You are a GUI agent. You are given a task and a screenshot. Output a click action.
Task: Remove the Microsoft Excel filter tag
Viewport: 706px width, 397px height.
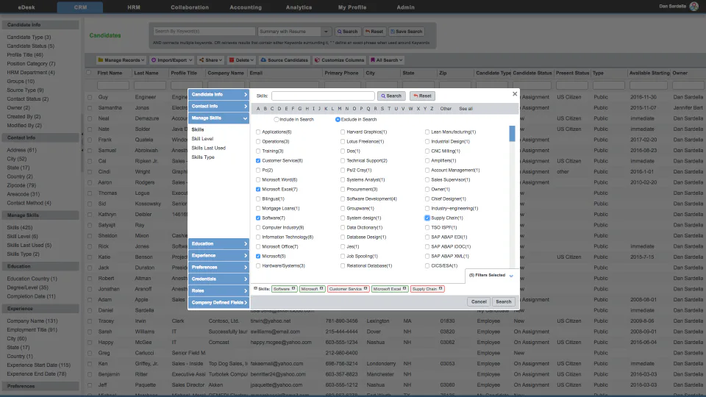404,289
